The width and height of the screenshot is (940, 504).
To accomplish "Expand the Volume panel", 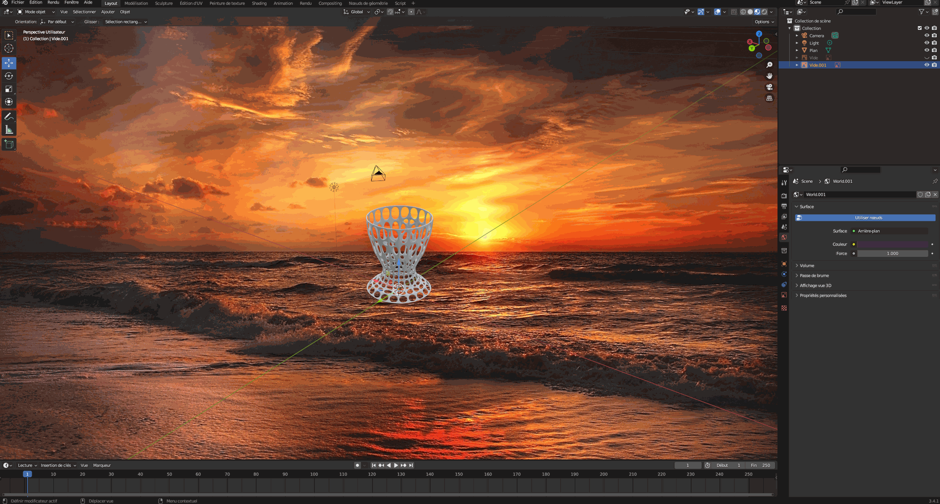I will click(807, 266).
